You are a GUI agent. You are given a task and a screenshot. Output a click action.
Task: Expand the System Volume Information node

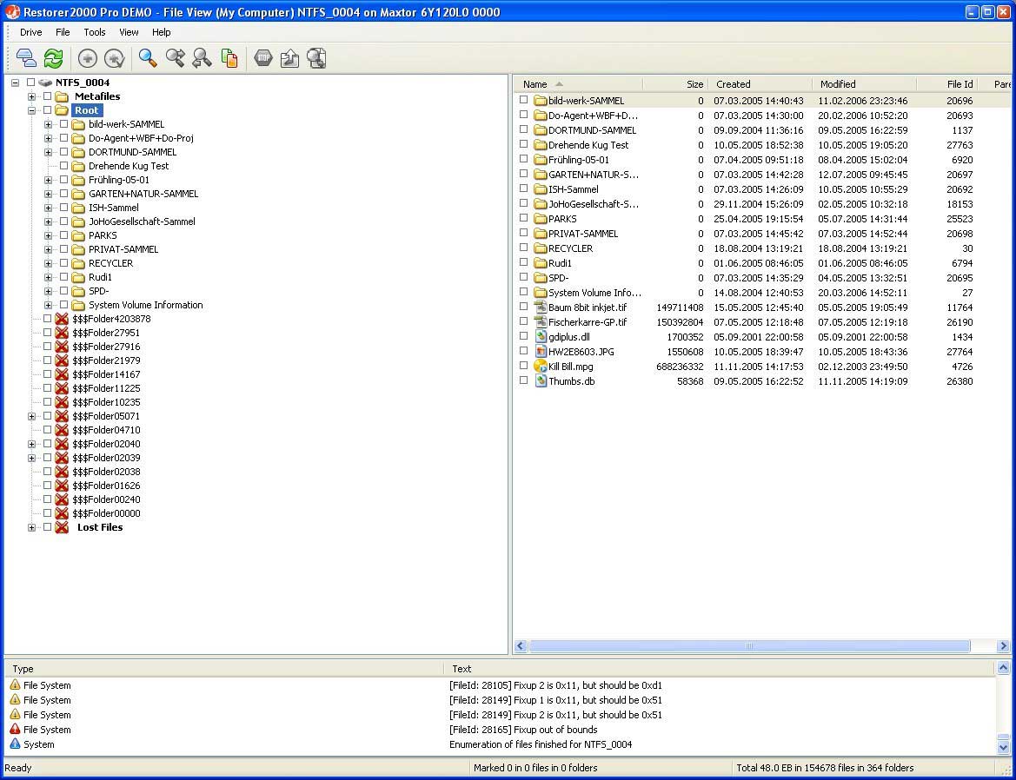tap(48, 305)
